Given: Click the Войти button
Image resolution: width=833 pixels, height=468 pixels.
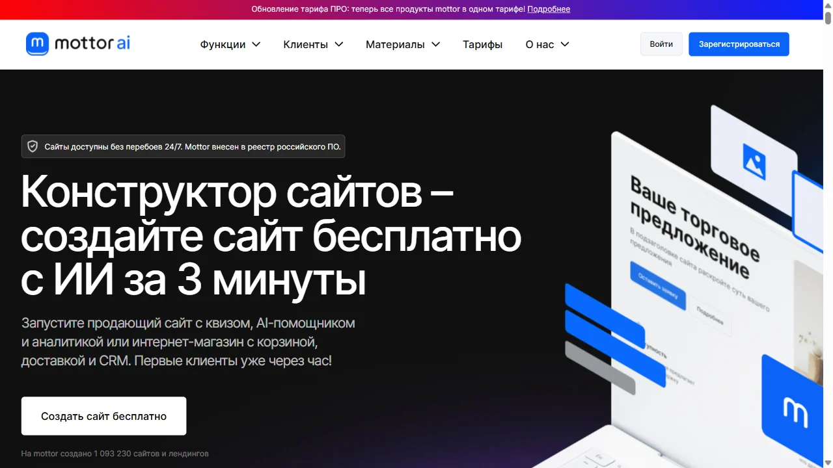Looking at the screenshot, I should pos(661,44).
